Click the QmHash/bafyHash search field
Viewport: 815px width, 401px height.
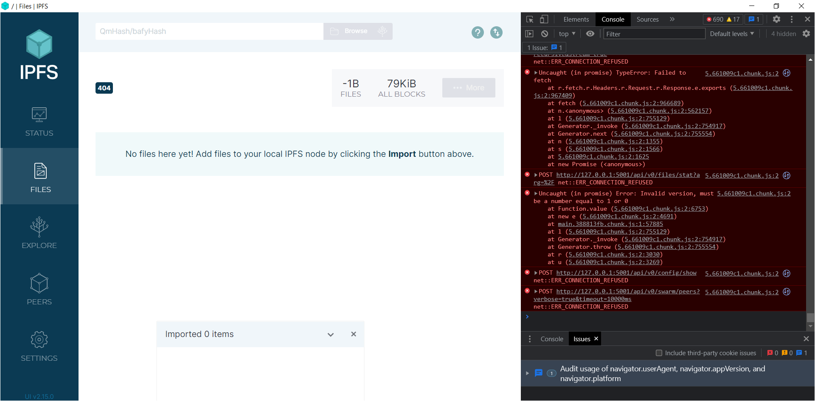pyautogui.click(x=209, y=31)
